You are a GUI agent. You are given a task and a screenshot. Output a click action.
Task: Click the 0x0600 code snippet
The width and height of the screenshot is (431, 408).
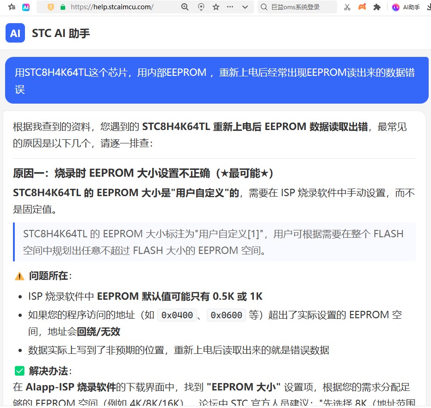tap(226, 315)
